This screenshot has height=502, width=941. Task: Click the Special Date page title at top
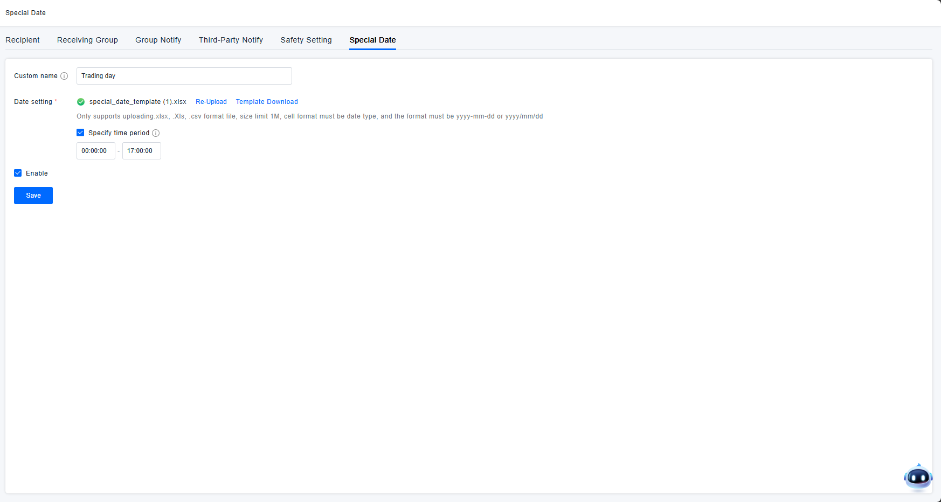pyautogui.click(x=25, y=13)
